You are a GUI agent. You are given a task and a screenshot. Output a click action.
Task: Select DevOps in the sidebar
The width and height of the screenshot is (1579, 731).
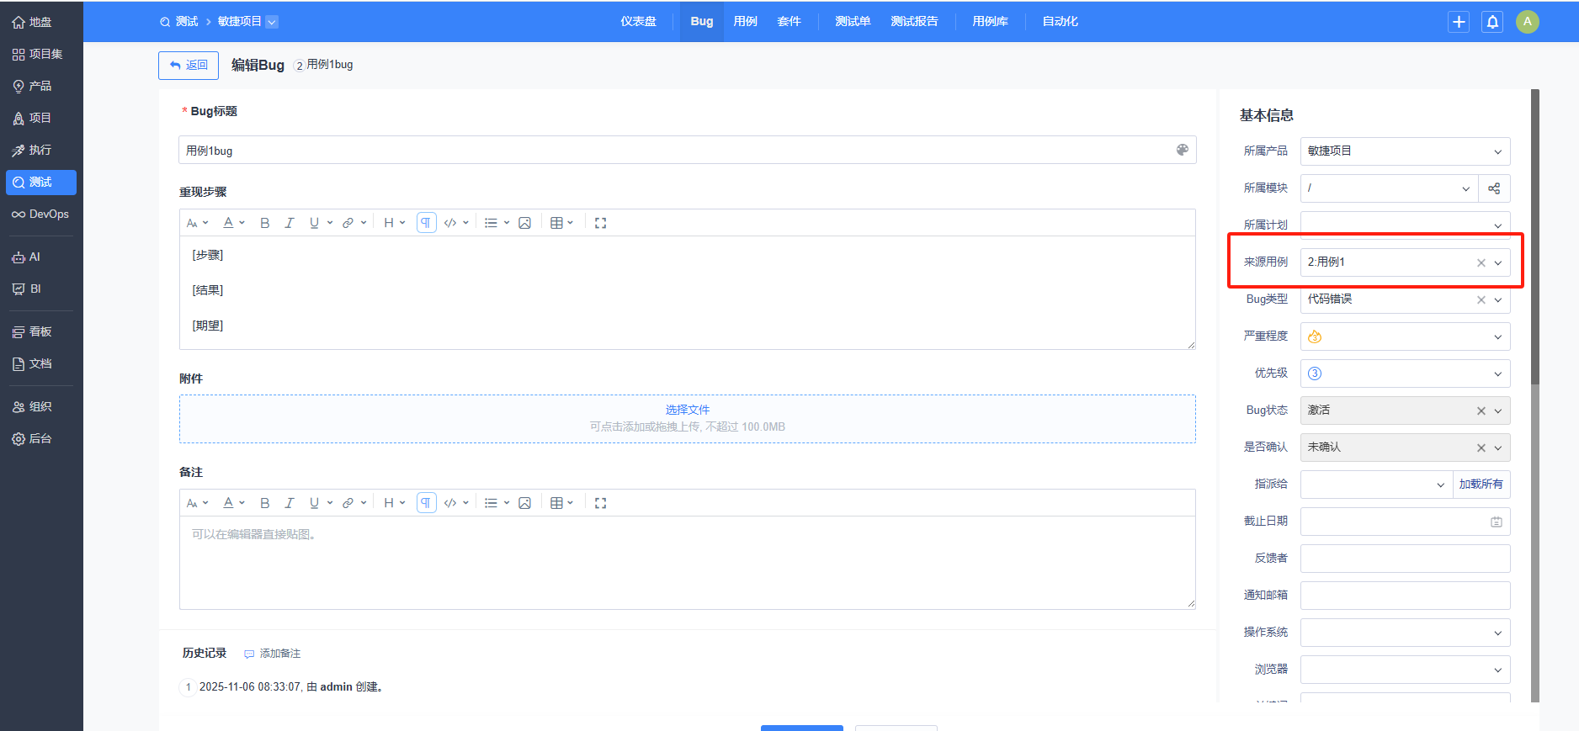pyautogui.click(x=40, y=214)
